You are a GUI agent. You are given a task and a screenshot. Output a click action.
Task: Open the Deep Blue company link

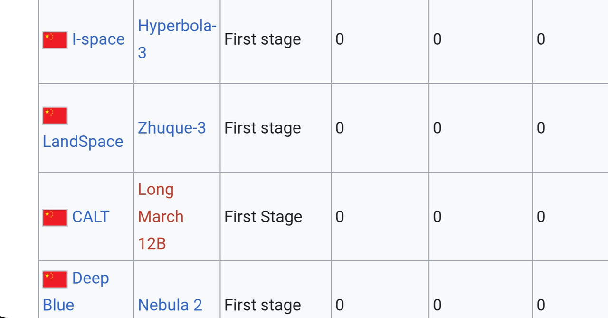(x=76, y=291)
